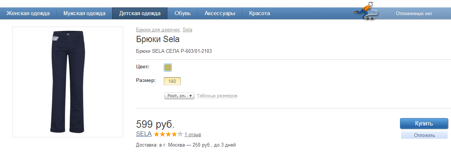451x165 pixels.
Task: Click the dropdown arrow on Рост, см.
Action: [x=191, y=96]
